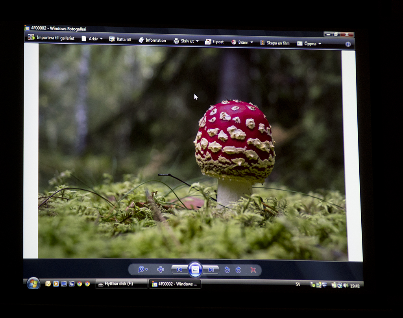Image resolution: width=403 pixels, height=318 pixels.
Task: Click the fit-to-window actual size button
Action: (161, 270)
